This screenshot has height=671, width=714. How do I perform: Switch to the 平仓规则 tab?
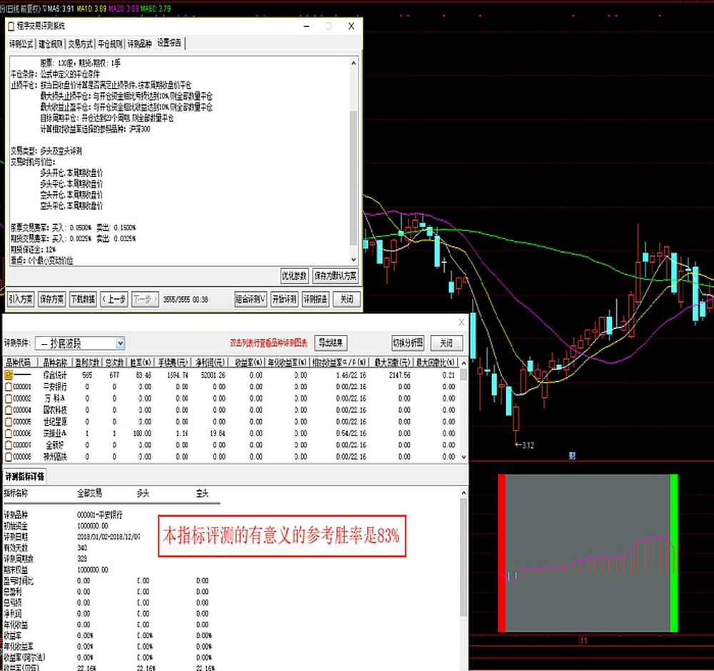coord(111,44)
